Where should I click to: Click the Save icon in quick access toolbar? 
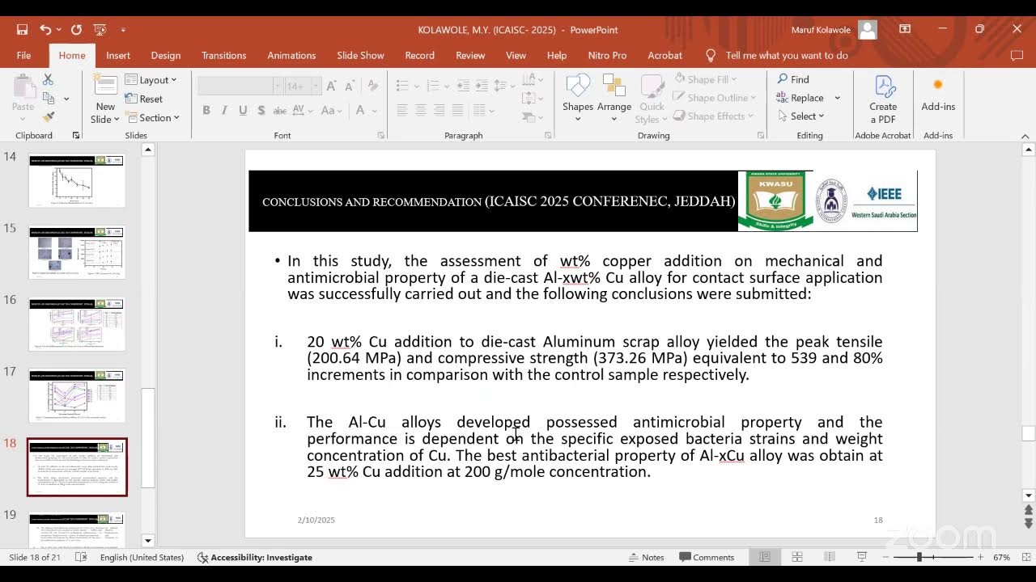22,30
